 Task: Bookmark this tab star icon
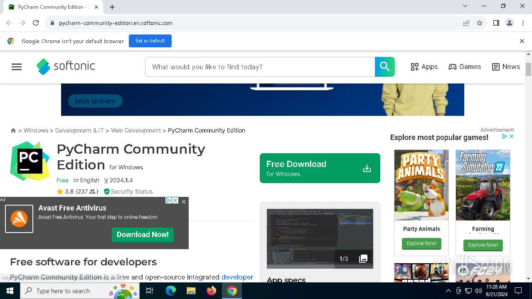click(x=480, y=23)
